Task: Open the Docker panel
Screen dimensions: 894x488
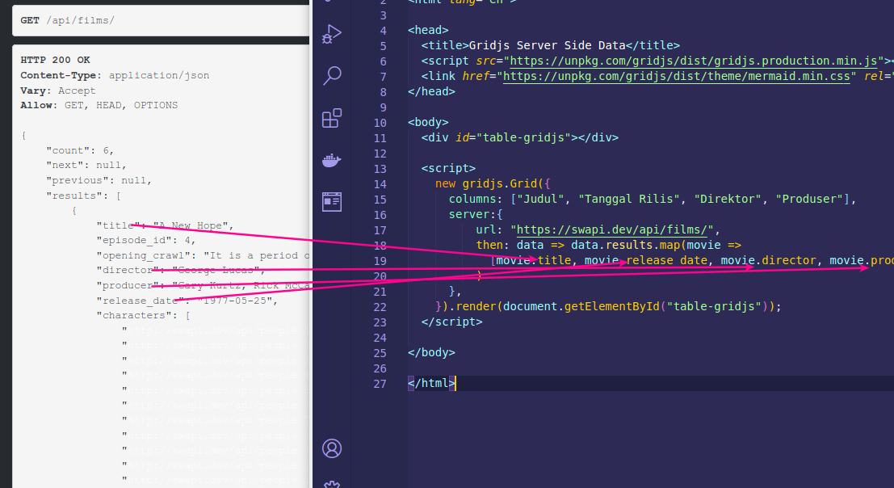Action: pos(331,160)
